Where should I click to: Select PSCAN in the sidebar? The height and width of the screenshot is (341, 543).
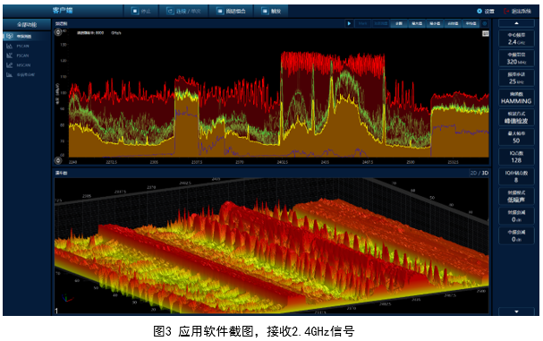pos(23,46)
